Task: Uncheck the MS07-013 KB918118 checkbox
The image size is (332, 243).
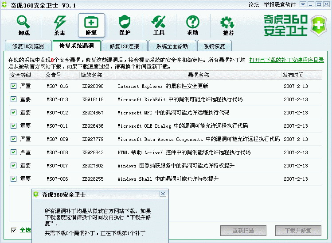Action: tap(14, 99)
